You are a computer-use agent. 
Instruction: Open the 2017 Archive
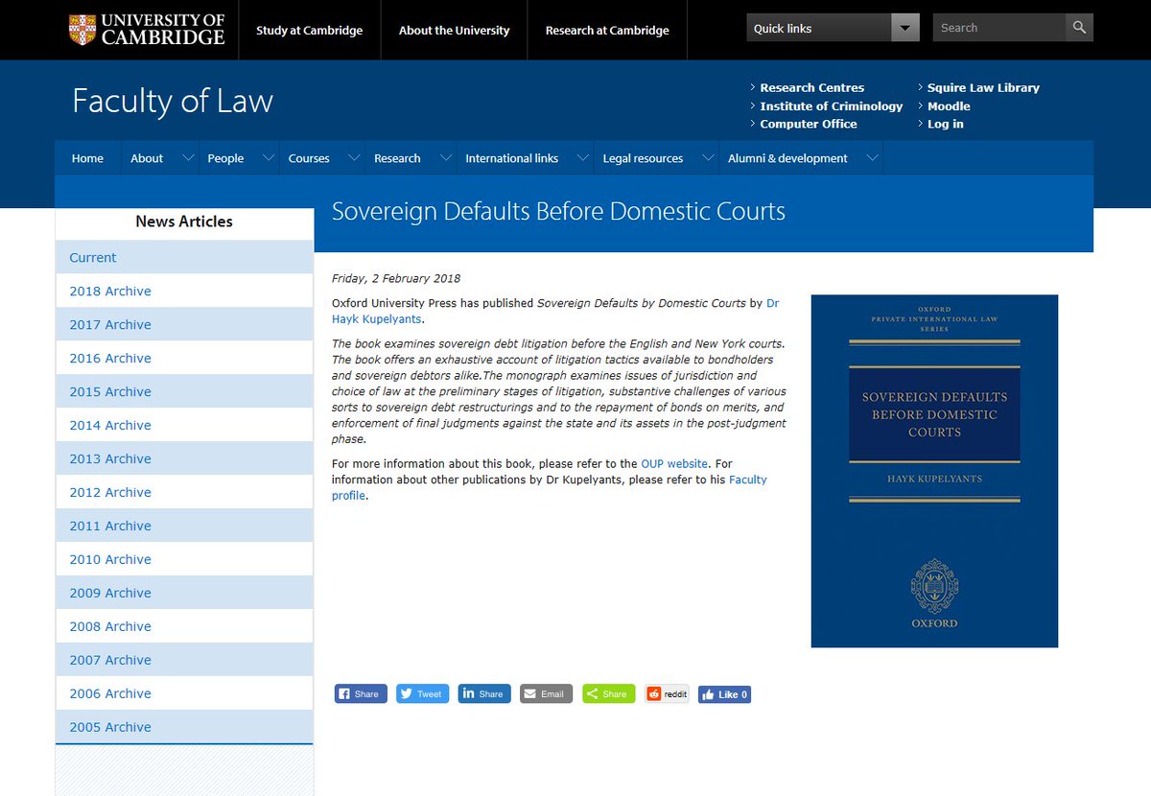[184, 324]
